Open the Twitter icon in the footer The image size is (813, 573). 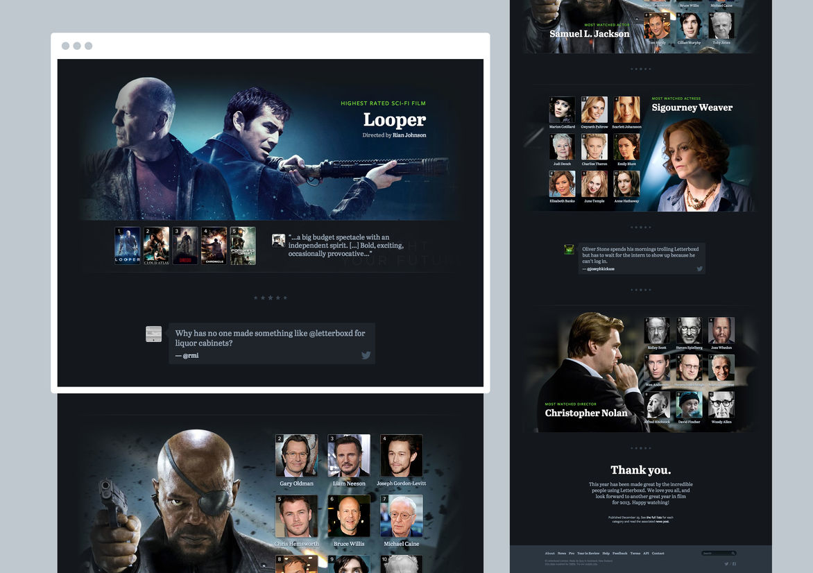(726, 564)
